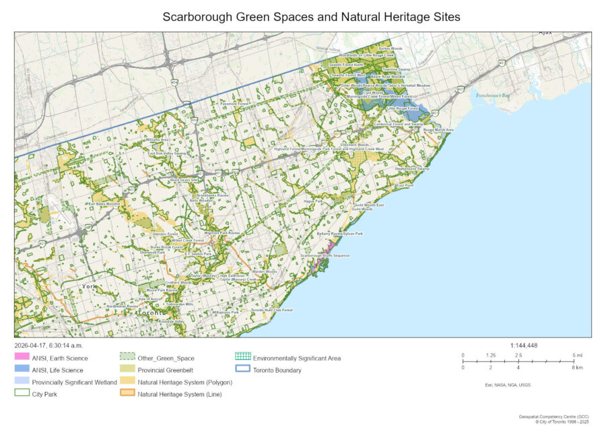Select the Provincially Significant Wetland legend symbol
Screen dimensions: 606x429
(22, 382)
